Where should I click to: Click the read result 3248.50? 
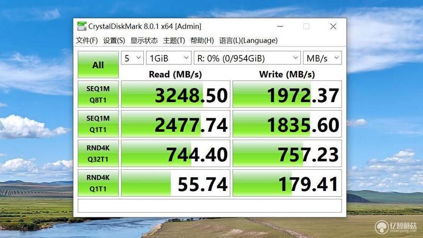[176, 94]
